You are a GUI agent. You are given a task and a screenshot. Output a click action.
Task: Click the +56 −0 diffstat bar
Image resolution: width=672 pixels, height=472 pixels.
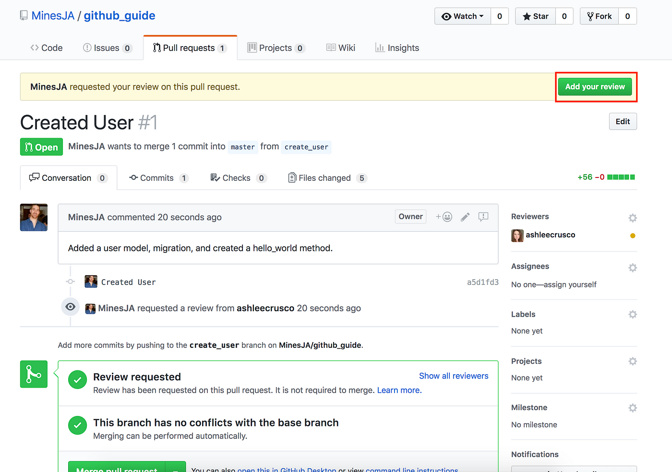(x=606, y=177)
